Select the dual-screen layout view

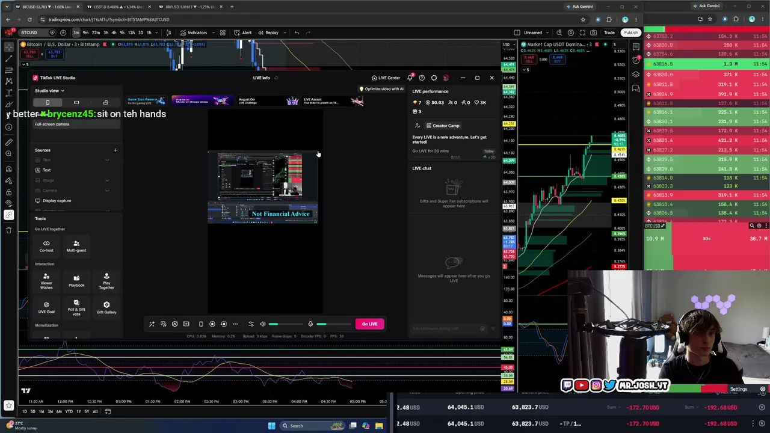click(105, 102)
